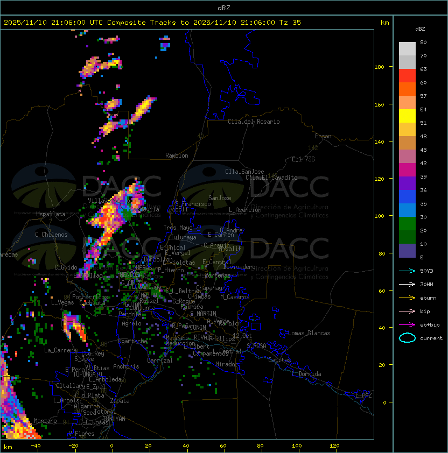Viewport: 448px width, 453px height.
Task: Click the 'eb+bip' legend label
Action: 430,325
